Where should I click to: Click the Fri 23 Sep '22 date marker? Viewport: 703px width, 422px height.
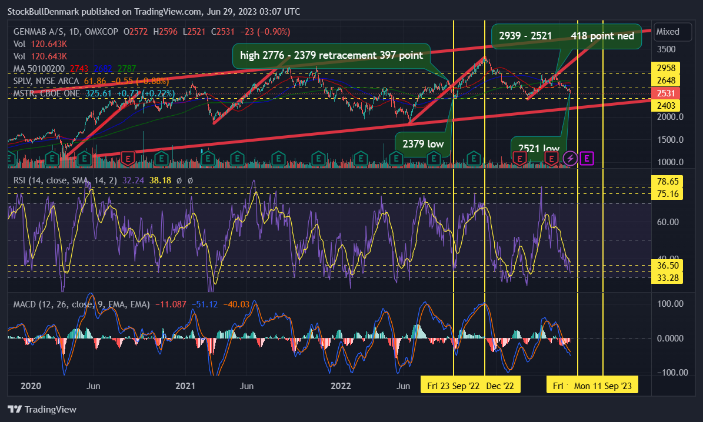pos(453,386)
